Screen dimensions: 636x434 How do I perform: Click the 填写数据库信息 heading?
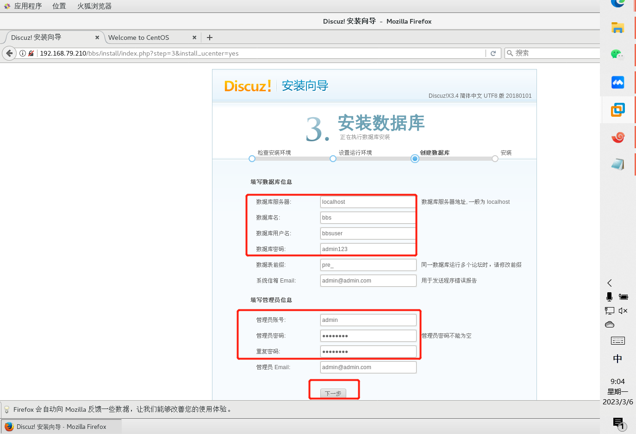271,182
